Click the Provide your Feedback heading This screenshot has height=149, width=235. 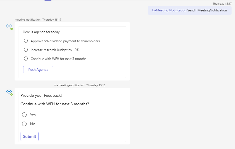pyautogui.click(x=41, y=96)
